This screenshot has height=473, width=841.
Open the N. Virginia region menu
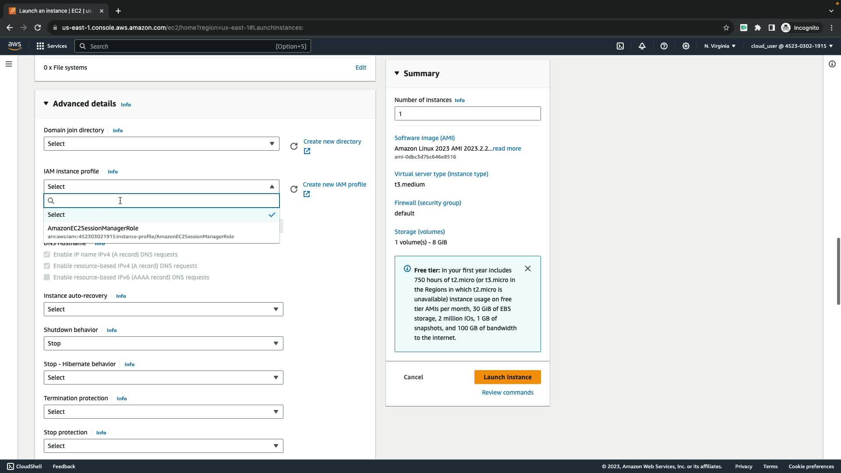(720, 46)
